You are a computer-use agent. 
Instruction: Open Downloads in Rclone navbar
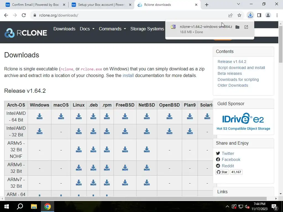[64, 29]
